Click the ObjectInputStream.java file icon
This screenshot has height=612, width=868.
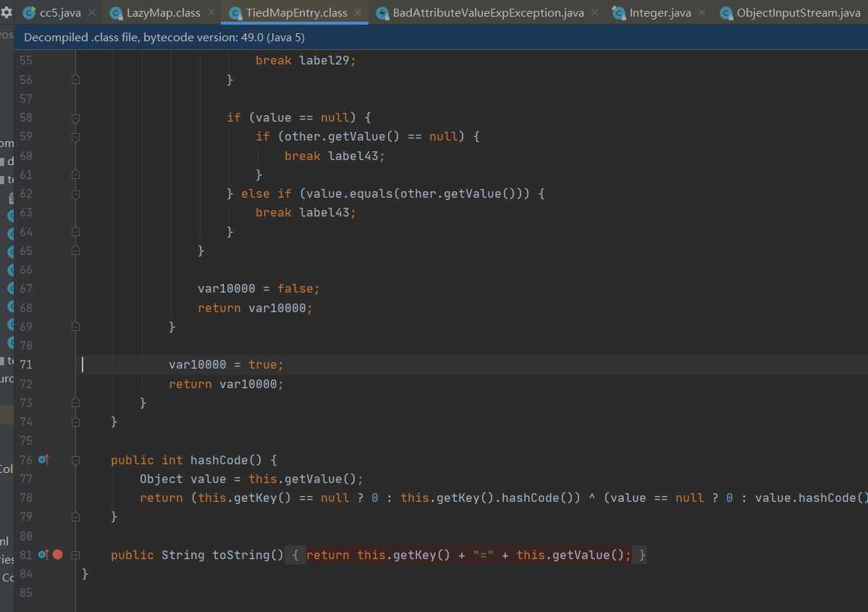pyautogui.click(x=726, y=13)
